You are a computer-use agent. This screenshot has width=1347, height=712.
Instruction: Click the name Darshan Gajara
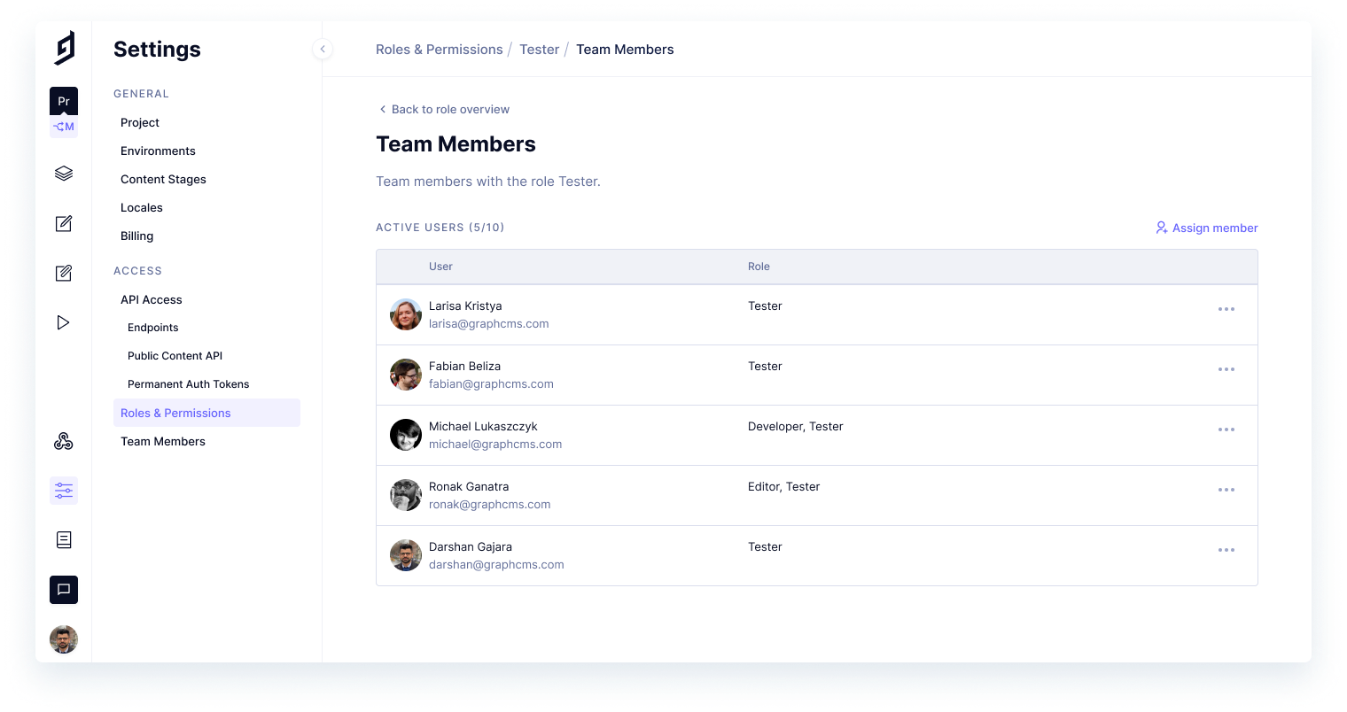[x=471, y=546]
